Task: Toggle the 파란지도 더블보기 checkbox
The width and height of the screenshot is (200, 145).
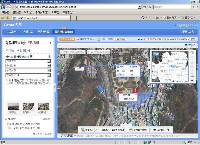Action: [x=89, y=52]
